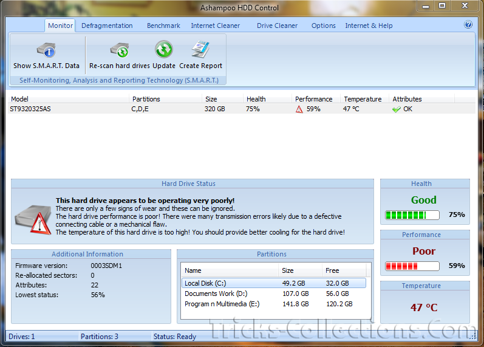Select Program n Multimedia (E:) partition

point(221,304)
